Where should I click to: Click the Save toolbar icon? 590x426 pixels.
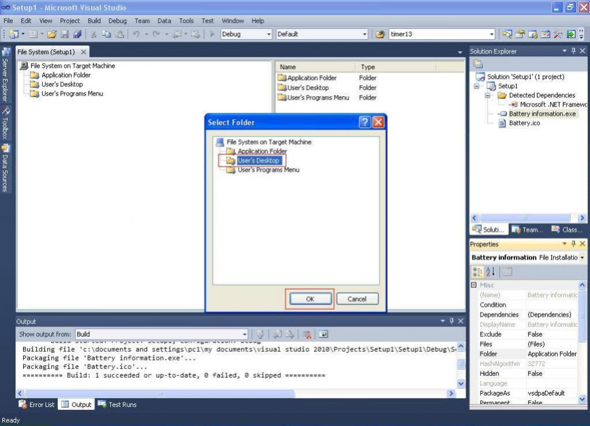tap(65, 34)
